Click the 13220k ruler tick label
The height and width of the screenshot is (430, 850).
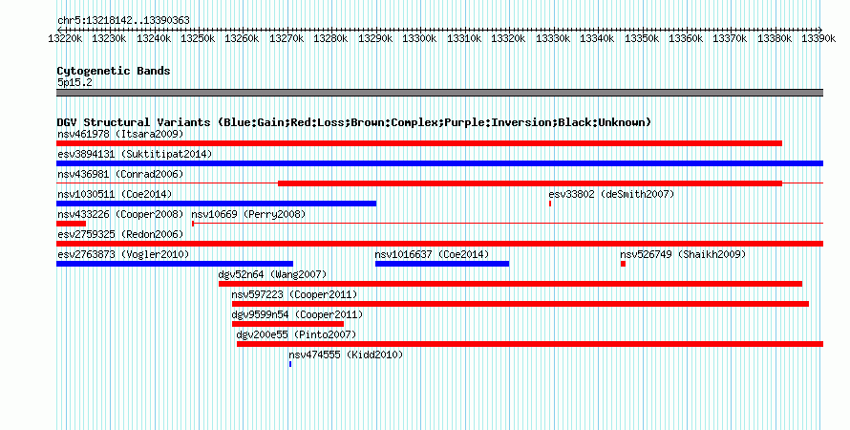click(x=65, y=38)
